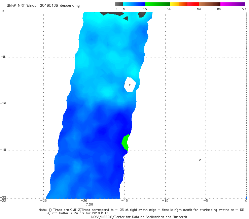Click the green high-wind patch on the swath
This screenshot has width=249, height=219.
(125, 143)
